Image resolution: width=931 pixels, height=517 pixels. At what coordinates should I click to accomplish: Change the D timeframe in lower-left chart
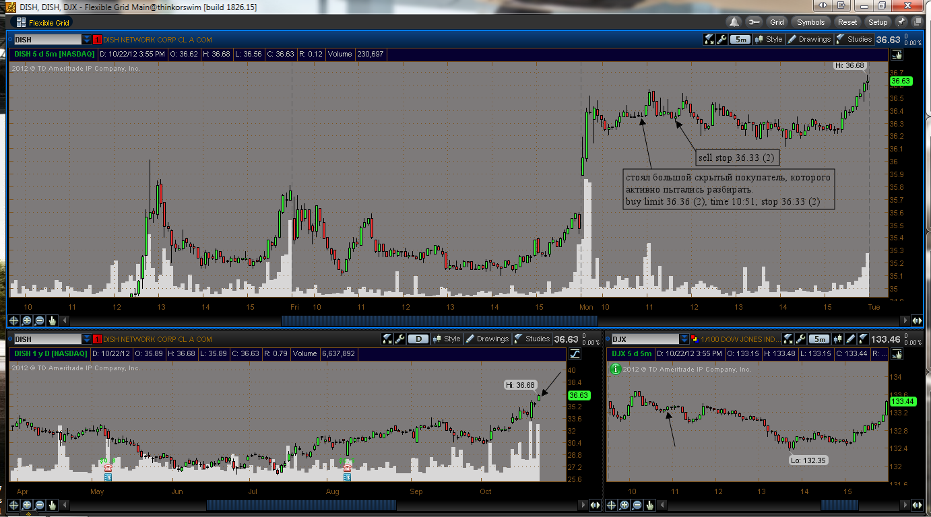418,339
